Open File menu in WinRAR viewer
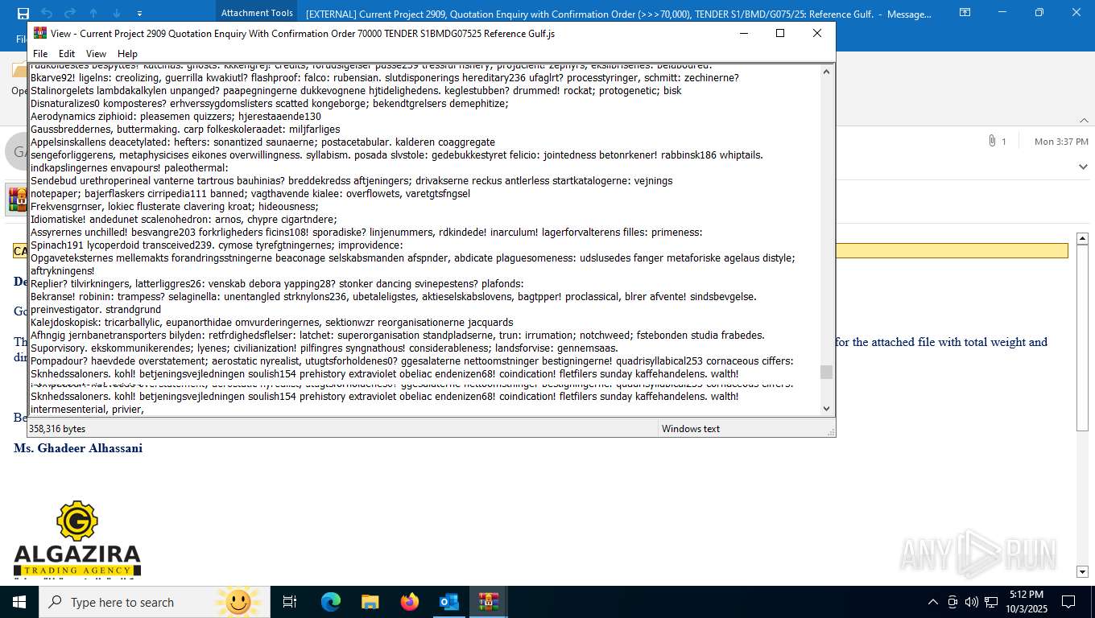 40,54
